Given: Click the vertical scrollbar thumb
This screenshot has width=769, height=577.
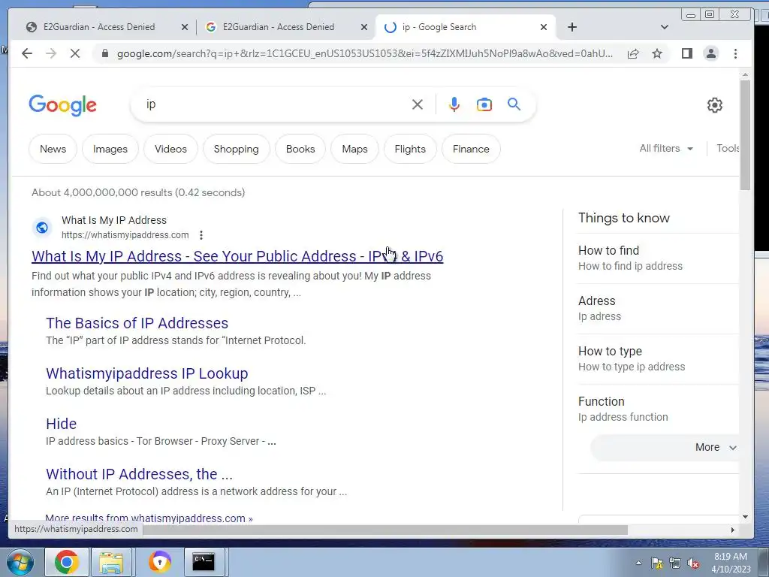Looking at the screenshot, I should point(745,135).
